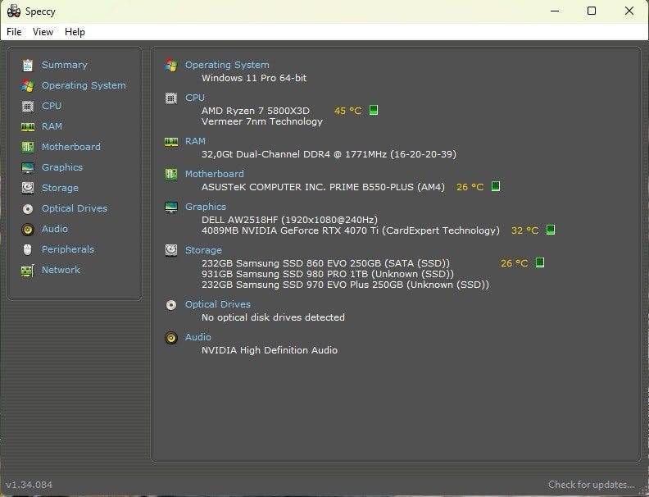
Task: Click green status icon beside GPU 32 °C
Action: click(551, 230)
